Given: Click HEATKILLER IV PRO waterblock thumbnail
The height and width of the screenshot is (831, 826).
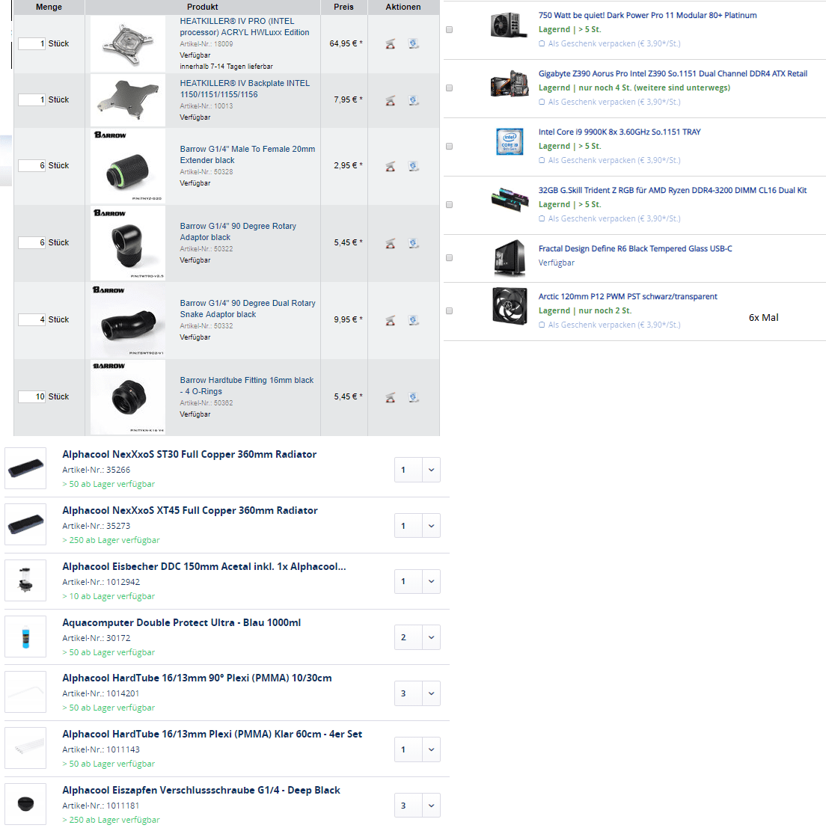Looking at the screenshot, I should click(128, 43).
